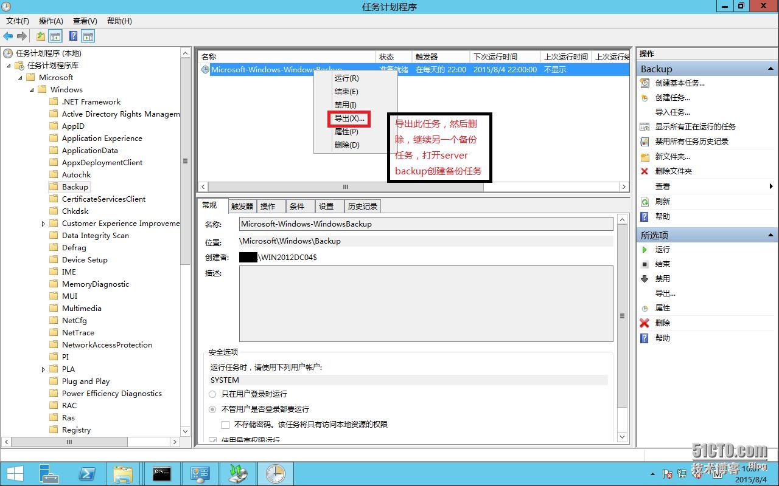Click 帮助 icon under 所选项 section
The image size is (779, 486).
click(645, 338)
